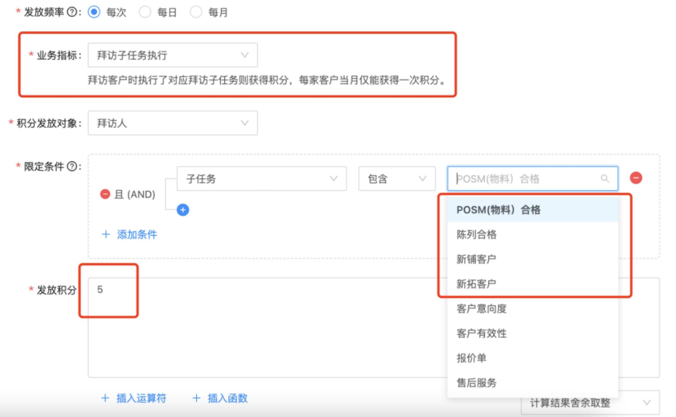
Task: Choose 客户有效性 from the dropdown list
Action: click(533, 333)
